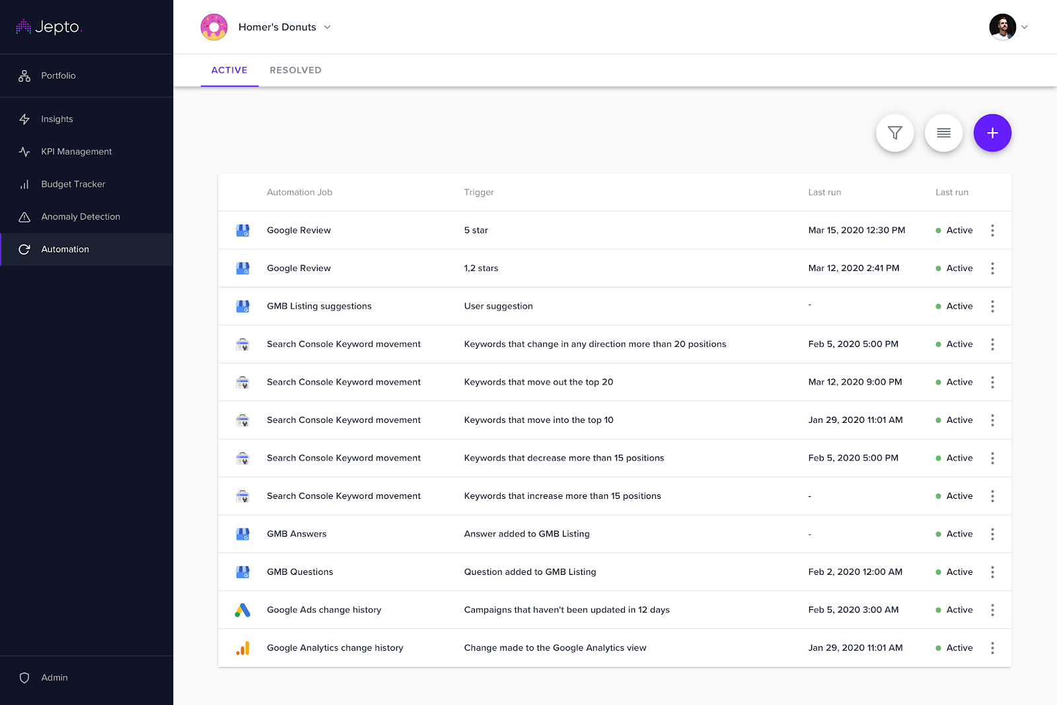
Task: Click Search Console icon for top 10 row
Action: (x=242, y=420)
